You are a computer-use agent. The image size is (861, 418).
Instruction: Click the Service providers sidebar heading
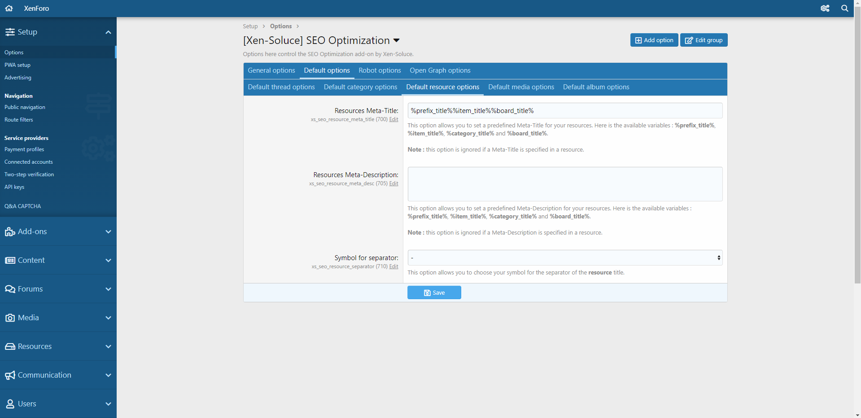click(26, 138)
